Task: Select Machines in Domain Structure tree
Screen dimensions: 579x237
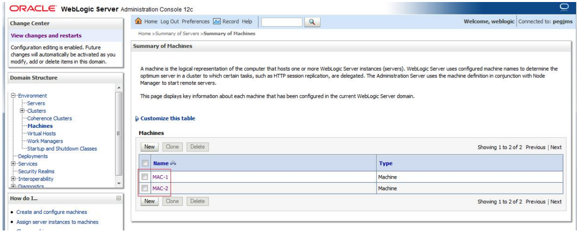Action: (x=40, y=126)
